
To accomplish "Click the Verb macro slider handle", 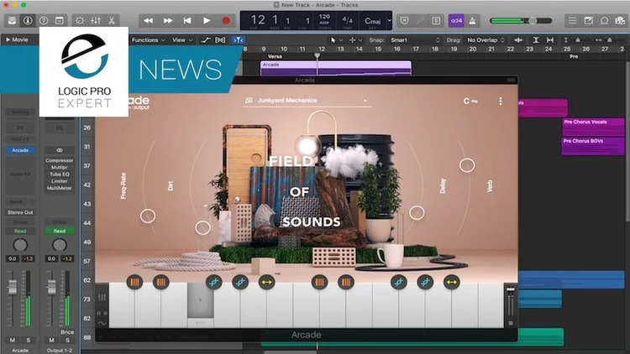I will [467, 165].
